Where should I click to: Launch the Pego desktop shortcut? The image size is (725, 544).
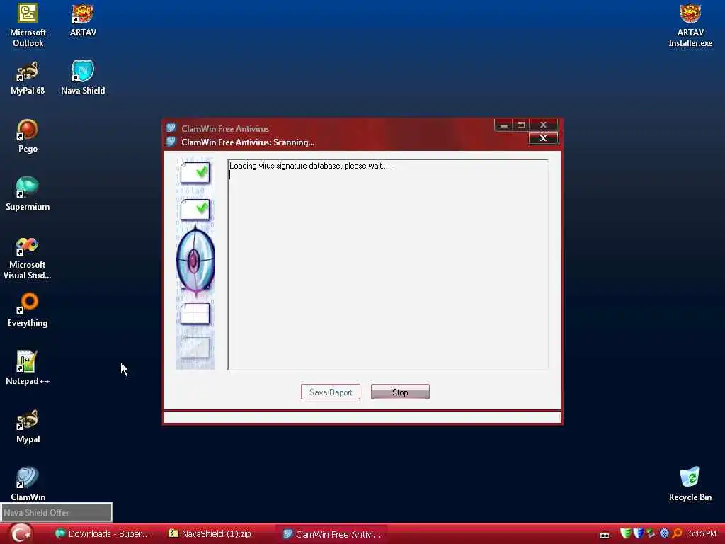(28, 136)
